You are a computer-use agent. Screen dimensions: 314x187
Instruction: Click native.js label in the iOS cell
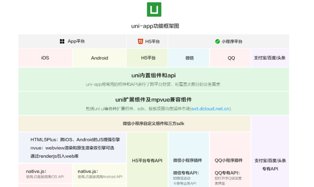tap(36, 172)
